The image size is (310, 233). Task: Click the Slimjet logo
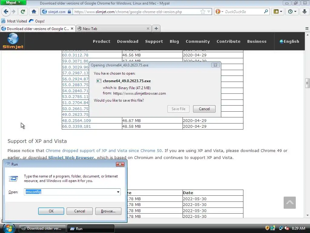[13, 41]
